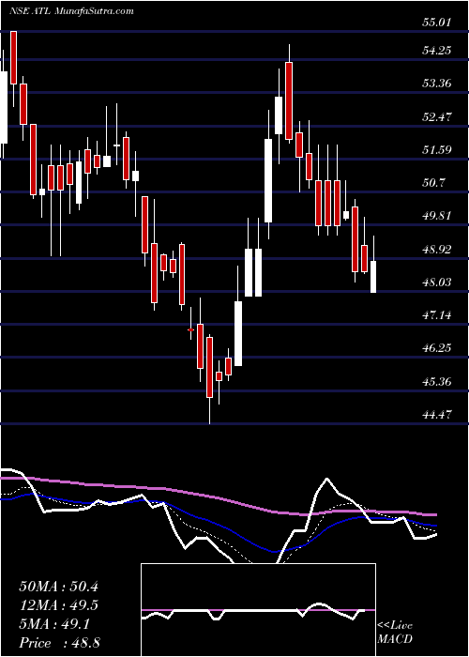Click inside the Live MACD inset chart
This screenshot has width=469, height=657.
click(x=258, y=610)
